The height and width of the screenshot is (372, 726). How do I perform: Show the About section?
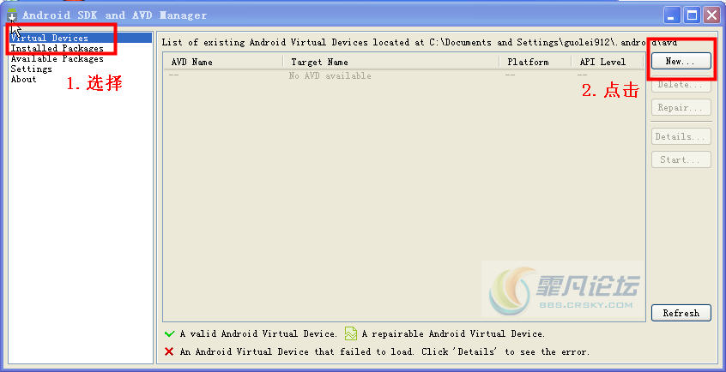click(x=23, y=79)
